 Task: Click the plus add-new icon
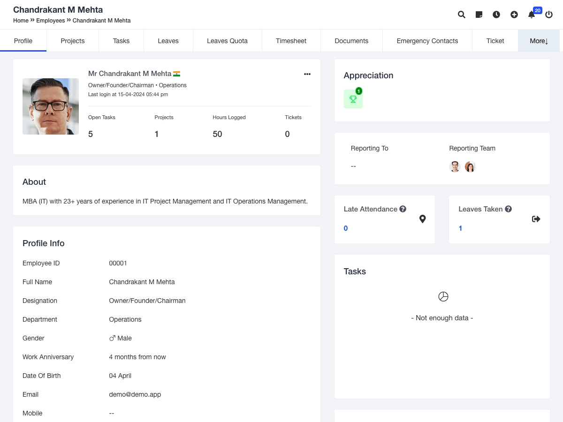(514, 15)
